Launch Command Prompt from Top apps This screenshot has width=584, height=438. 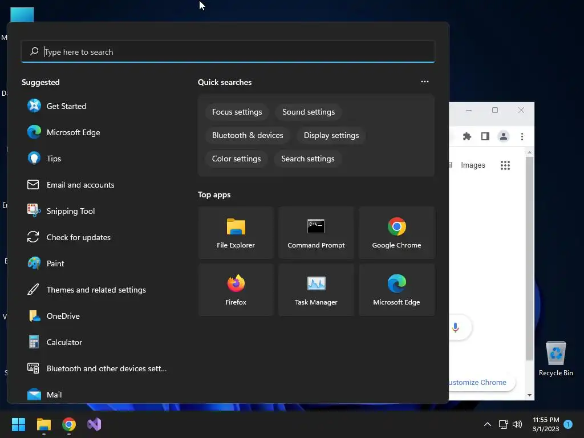316,233
